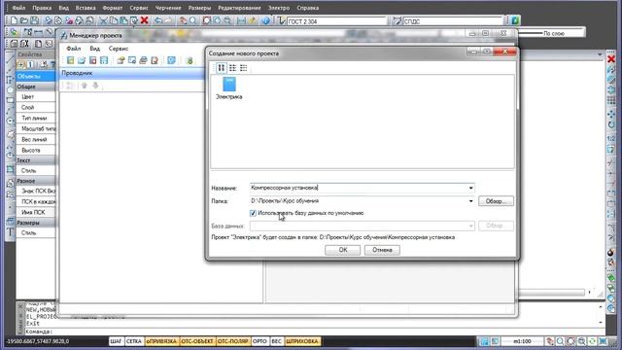This screenshot has width=622, height=350.
Task: Open the Сервис menu in Project Manager window
Action: click(119, 49)
